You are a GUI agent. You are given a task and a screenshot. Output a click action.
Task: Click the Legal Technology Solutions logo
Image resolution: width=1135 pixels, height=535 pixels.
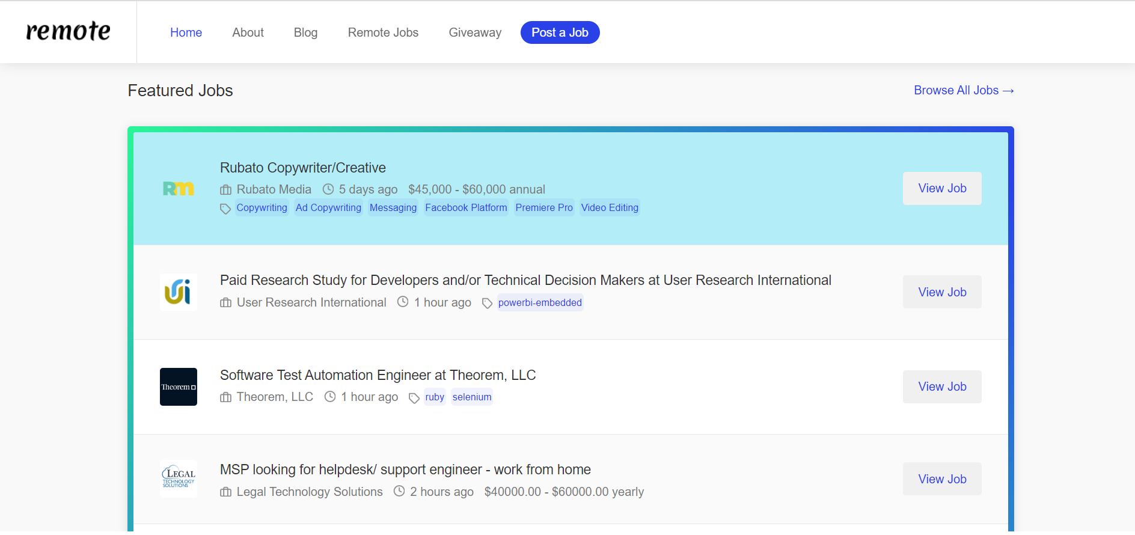[x=179, y=479]
